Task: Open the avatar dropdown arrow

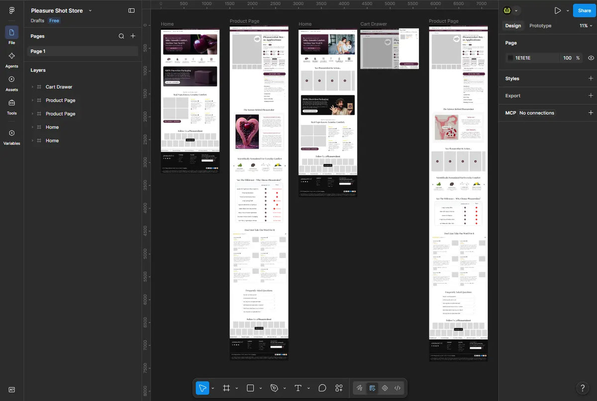Action: (x=516, y=10)
